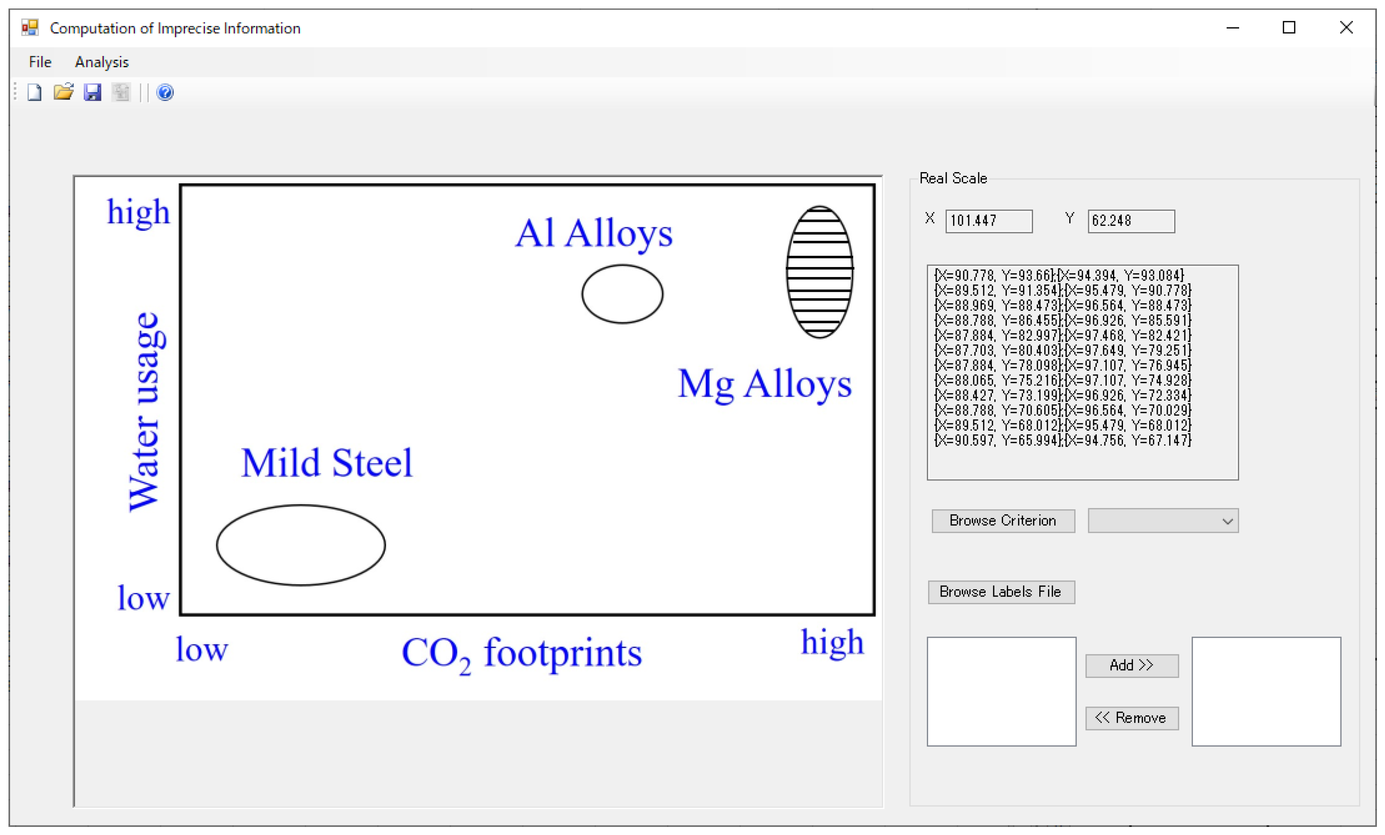The width and height of the screenshot is (1385, 835).
Task: Click the New document toolbar icon
Action: 35,92
